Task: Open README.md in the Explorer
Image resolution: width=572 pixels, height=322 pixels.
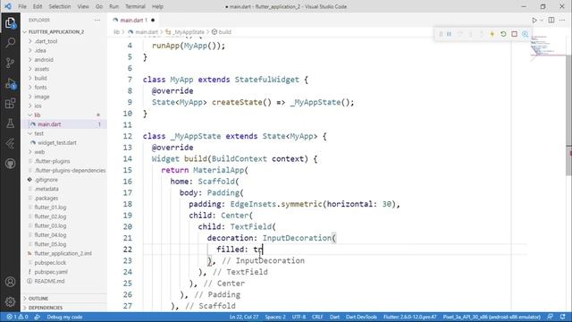Action: tap(49, 281)
